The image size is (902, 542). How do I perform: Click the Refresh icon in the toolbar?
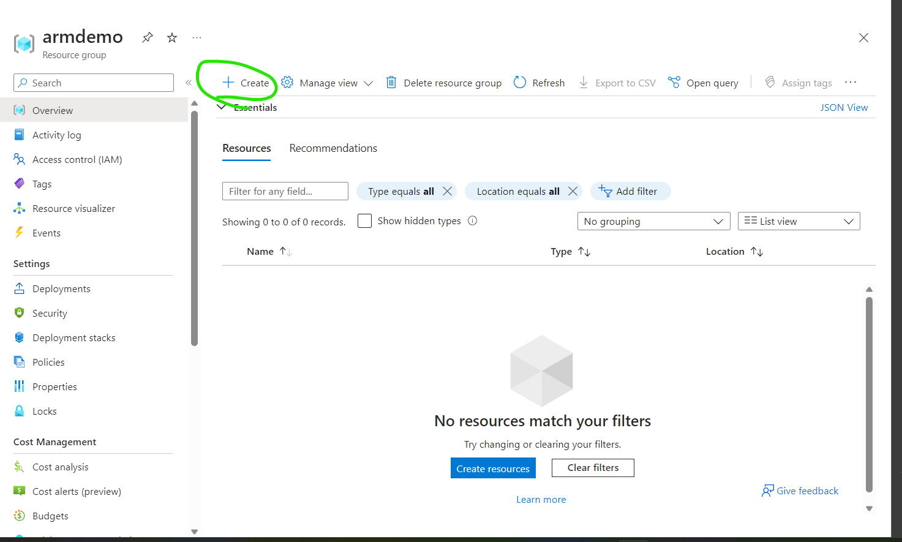pyautogui.click(x=520, y=83)
